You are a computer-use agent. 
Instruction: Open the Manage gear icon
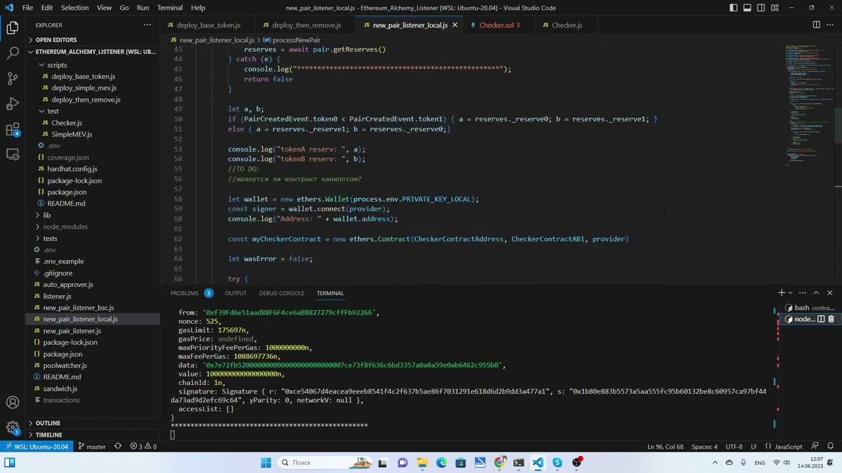(x=12, y=427)
